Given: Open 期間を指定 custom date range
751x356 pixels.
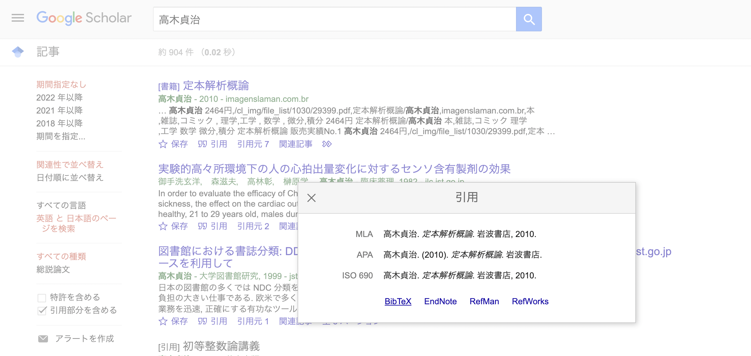Looking at the screenshot, I should [61, 136].
